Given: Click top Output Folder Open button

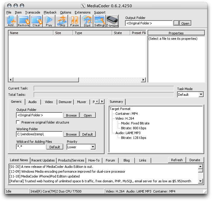Looking at the screenshot, I should coord(185,24).
